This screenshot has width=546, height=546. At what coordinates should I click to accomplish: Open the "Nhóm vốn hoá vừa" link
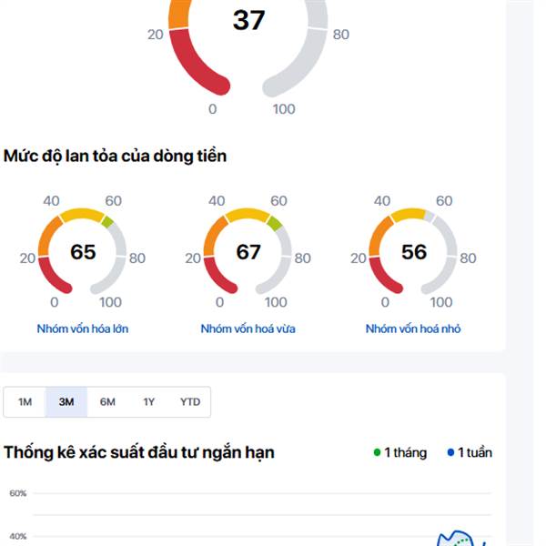pos(248,329)
